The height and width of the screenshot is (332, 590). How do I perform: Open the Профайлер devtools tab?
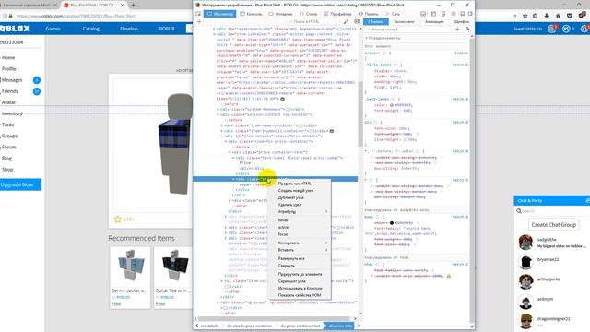[337, 14]
